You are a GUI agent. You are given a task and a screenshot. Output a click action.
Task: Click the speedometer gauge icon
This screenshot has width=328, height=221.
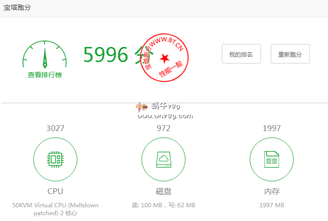point(45,55)
